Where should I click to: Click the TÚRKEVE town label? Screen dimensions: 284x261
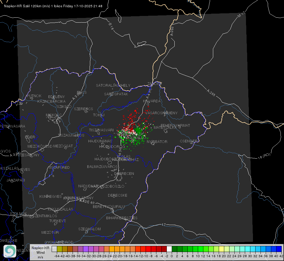(x=57, y=221)
